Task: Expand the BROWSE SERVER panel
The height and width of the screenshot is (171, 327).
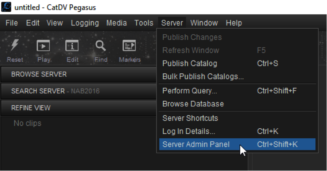Action: point(78,74)
